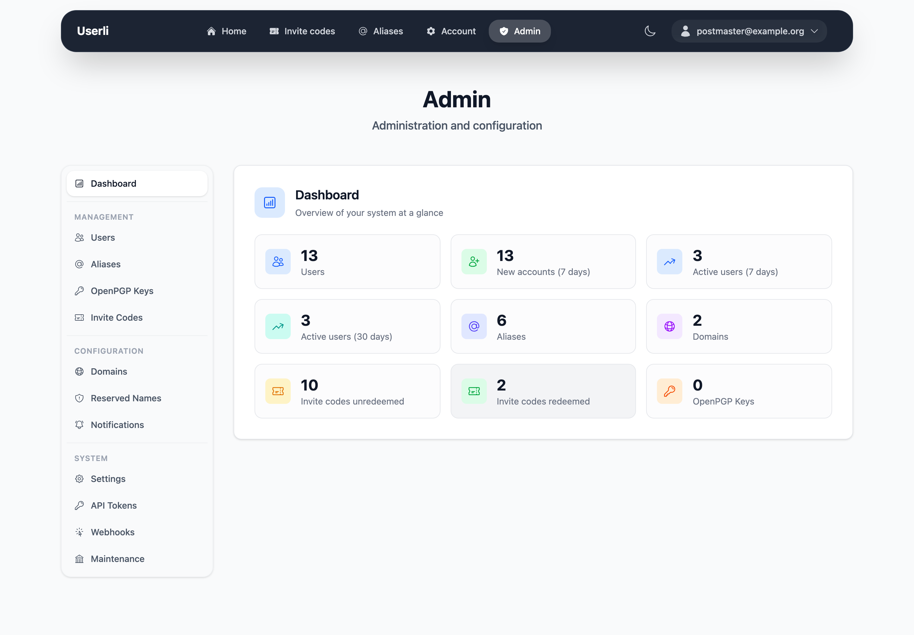Click the blue Dashboard chart icon in header

tap(270, 203)
